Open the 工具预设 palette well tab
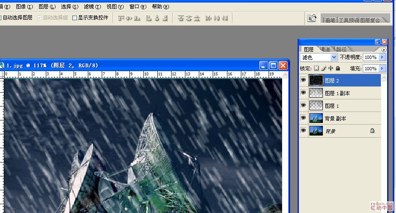Image resolution: width=396 pixels, height=213 pixels. tap(348, 20)
